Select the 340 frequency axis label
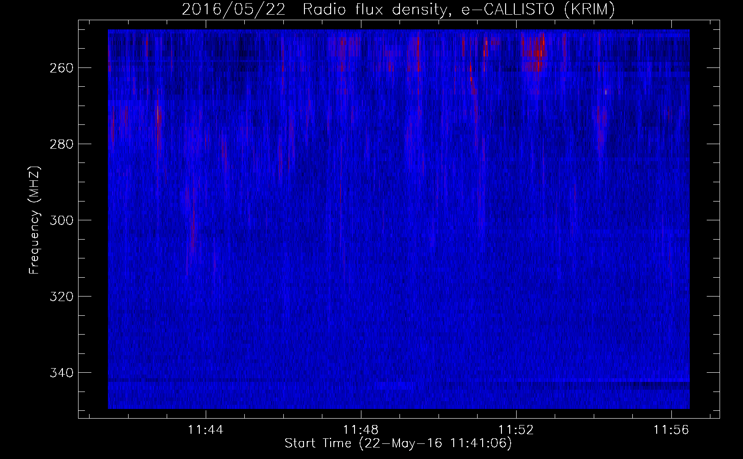Image resolution: width=743 pixels, height=459 pixels. click(x=61, y=373)
